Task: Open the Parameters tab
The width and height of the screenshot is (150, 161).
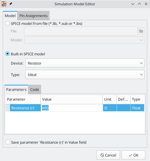Action: click(x=16, y=89)
